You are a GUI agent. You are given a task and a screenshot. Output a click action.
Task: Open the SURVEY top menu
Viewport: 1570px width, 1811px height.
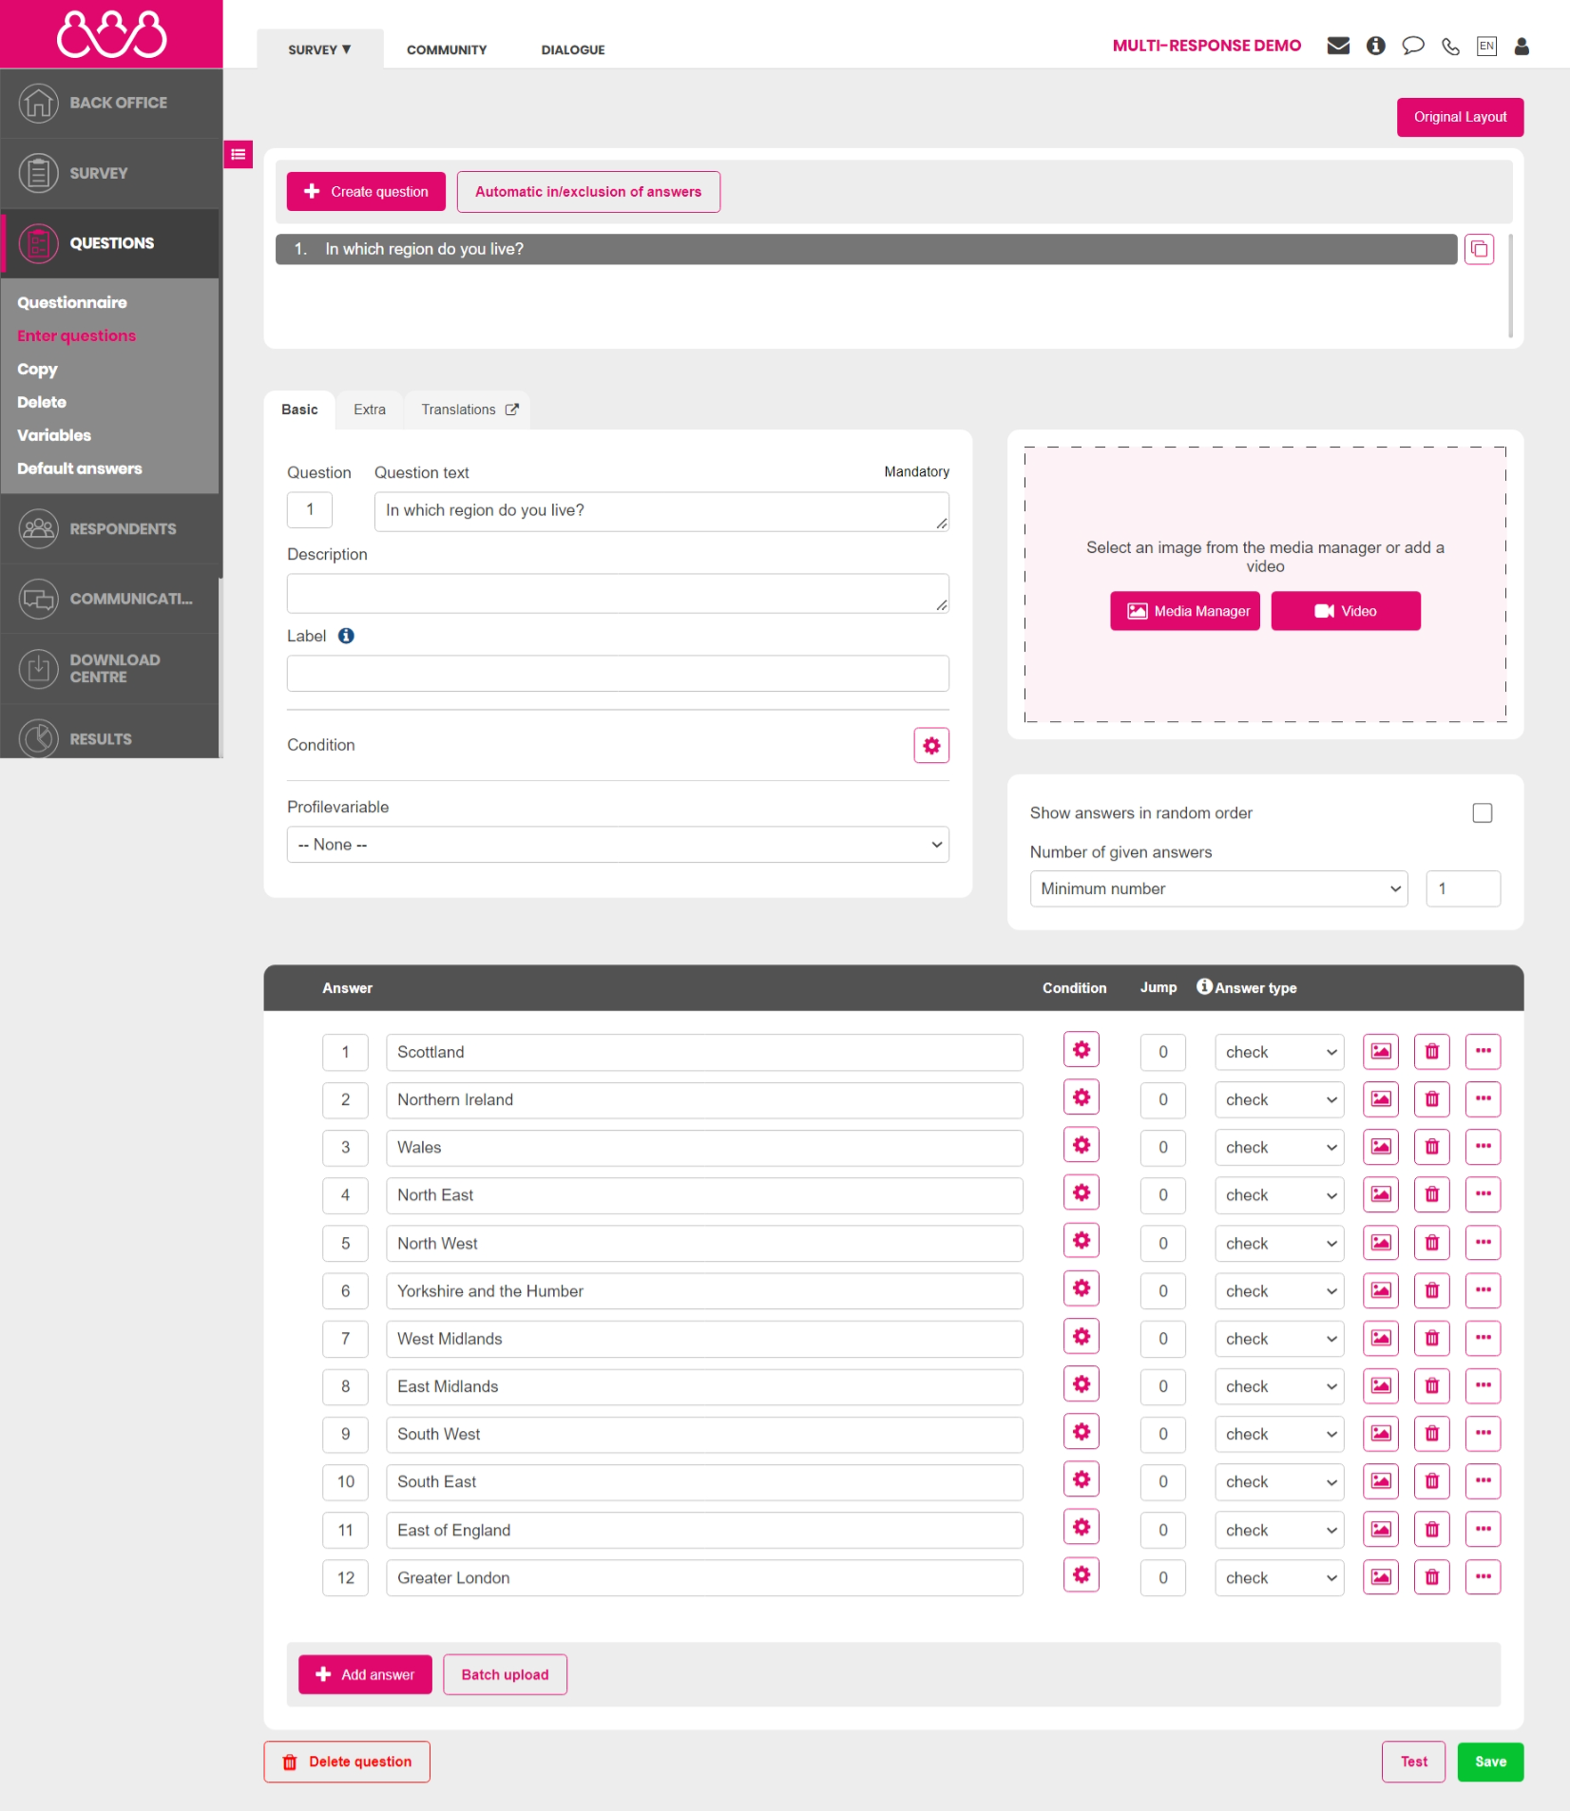[320, 49]
